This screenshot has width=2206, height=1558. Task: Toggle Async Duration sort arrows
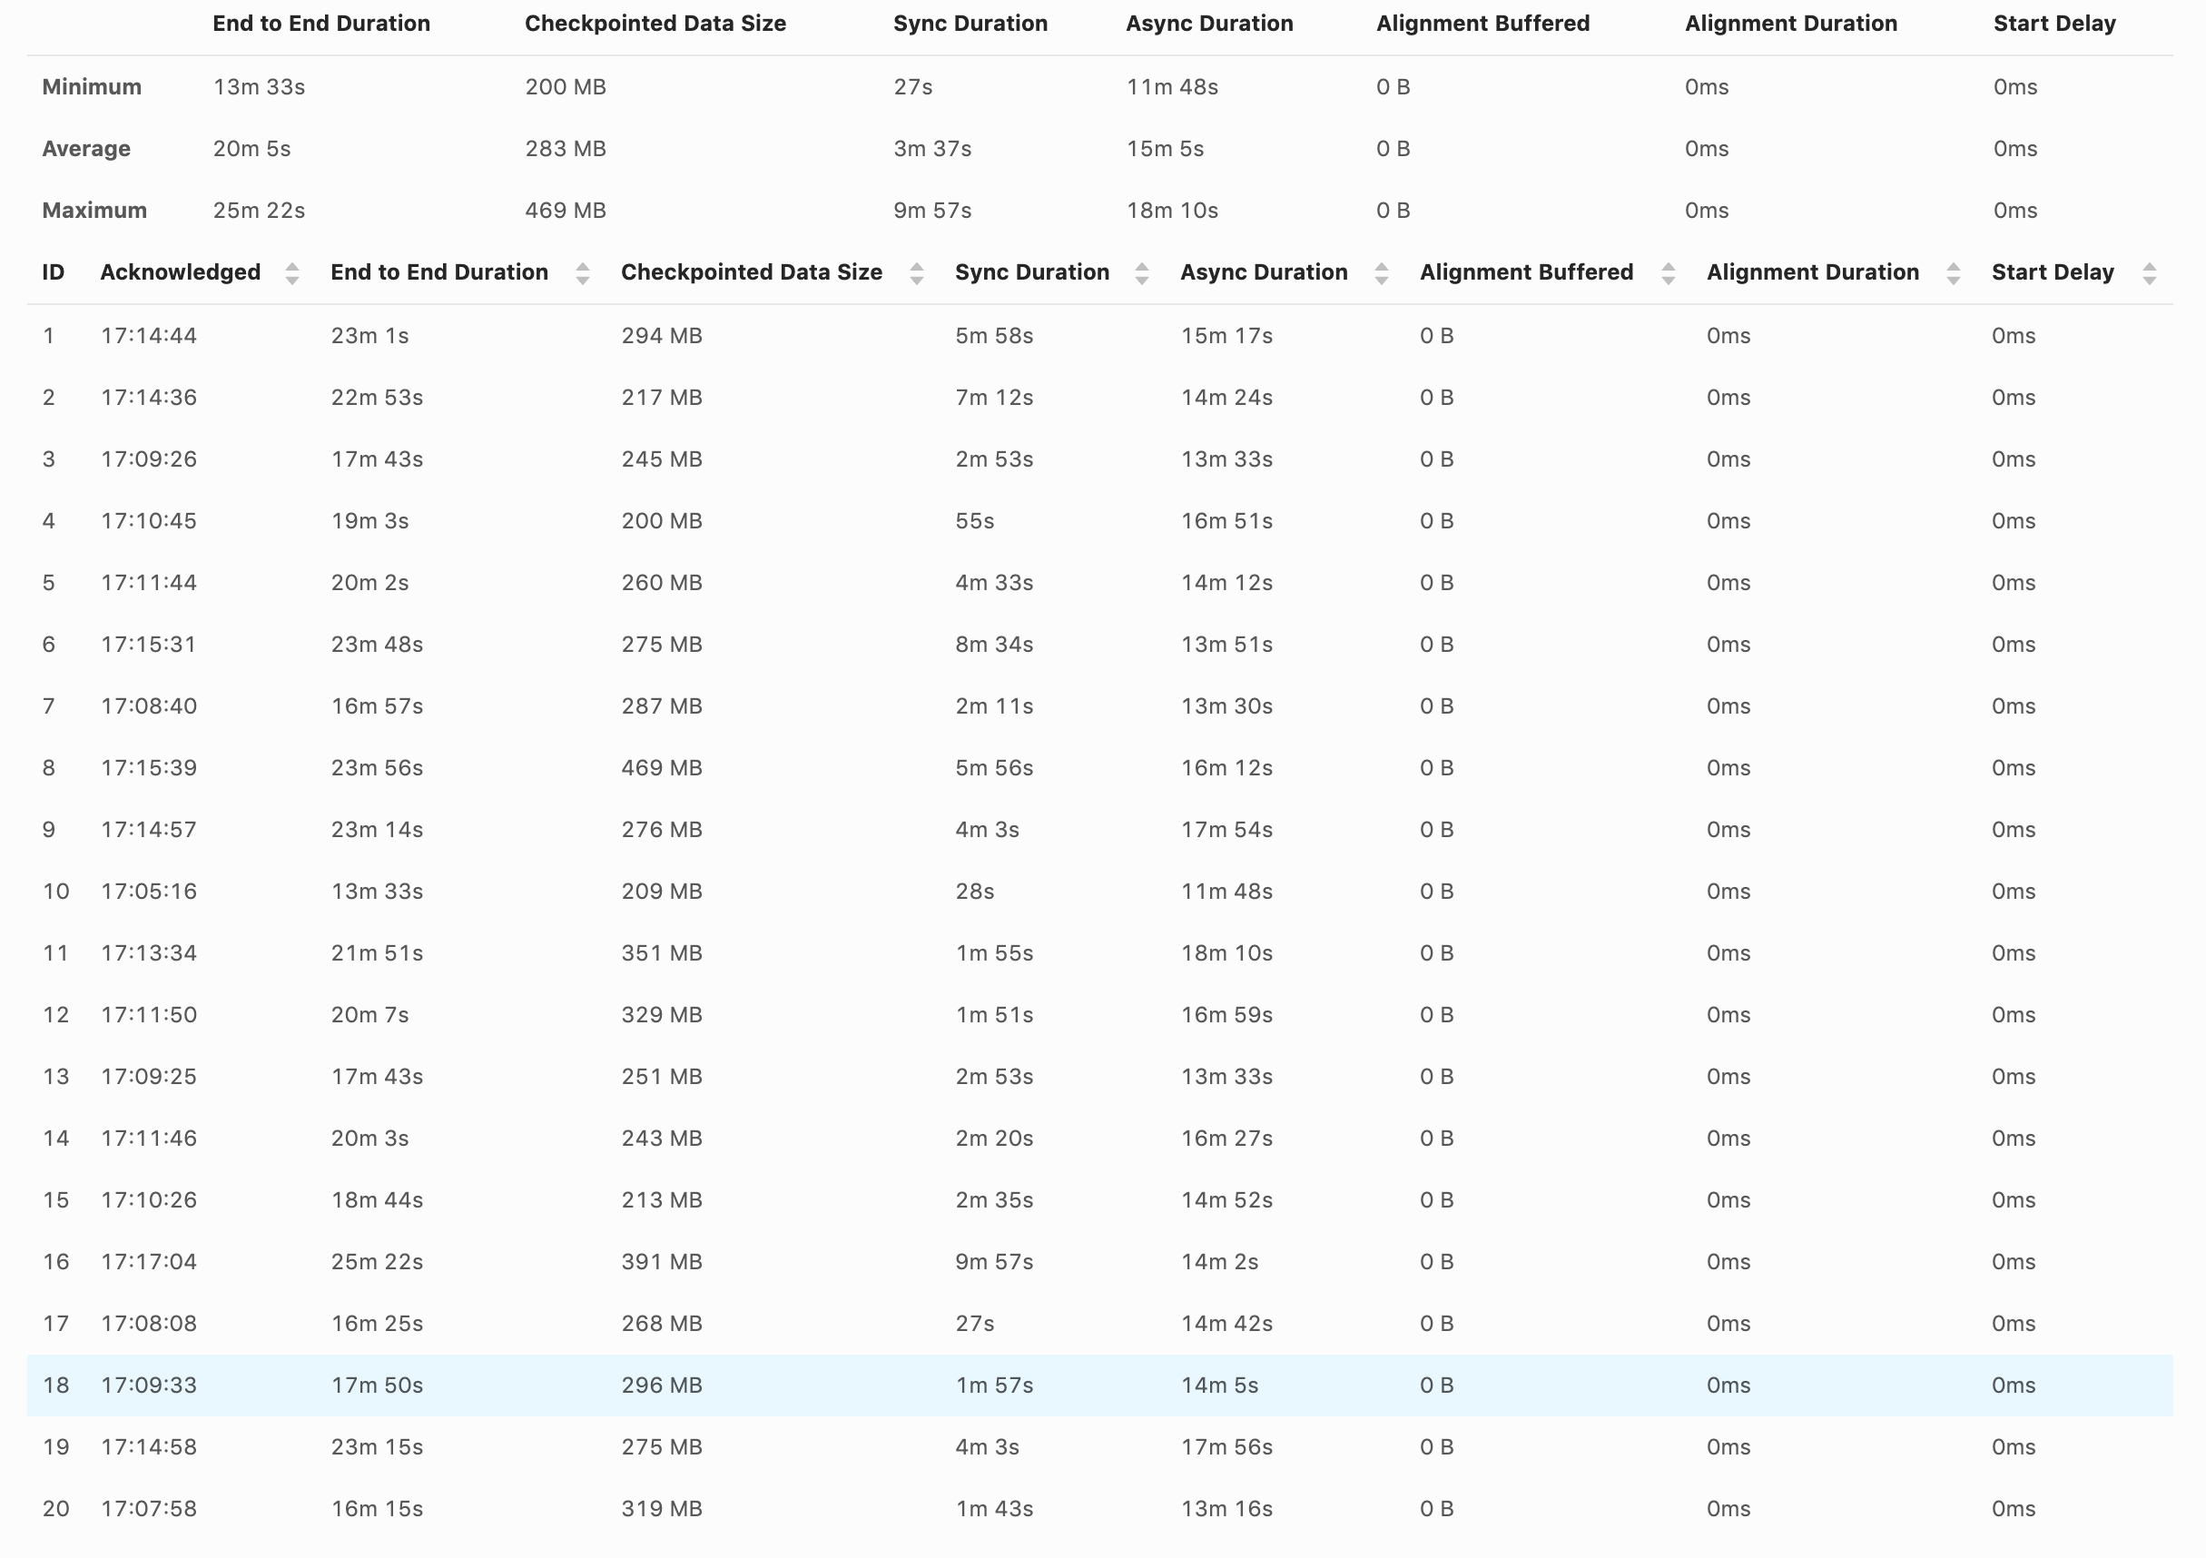click(1381, 274)
